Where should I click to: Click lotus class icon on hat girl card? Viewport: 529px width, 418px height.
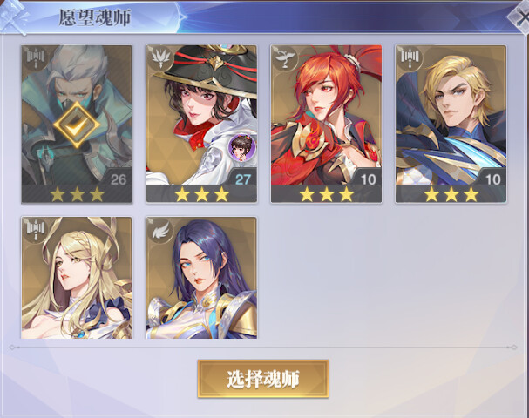[160, 57]
